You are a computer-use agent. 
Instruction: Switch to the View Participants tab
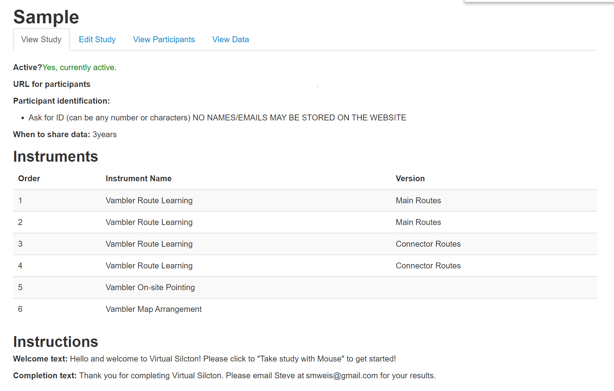pos(164,39)
